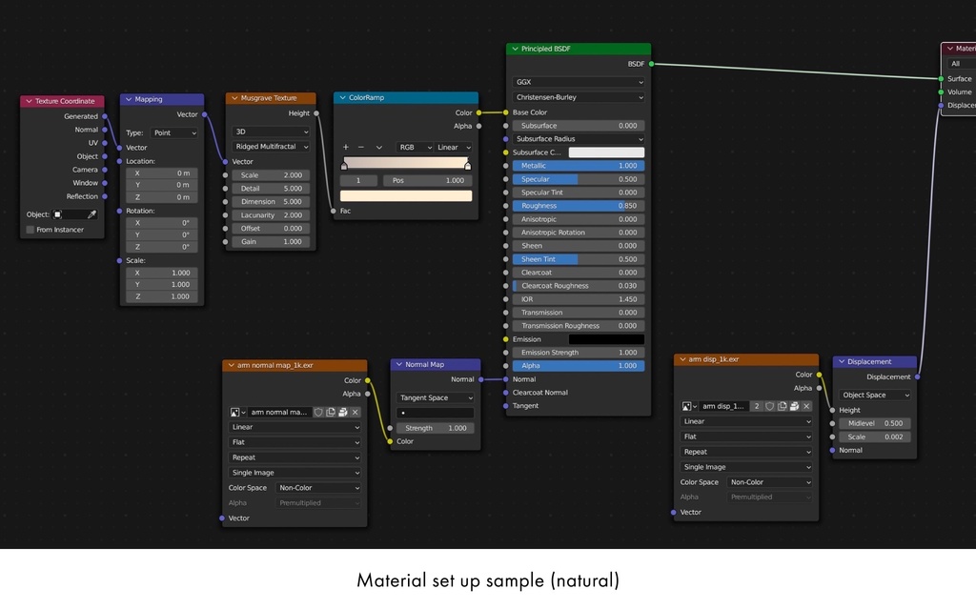
Task: Click the Surface input socket on Material Output
Action: point(941,78)
